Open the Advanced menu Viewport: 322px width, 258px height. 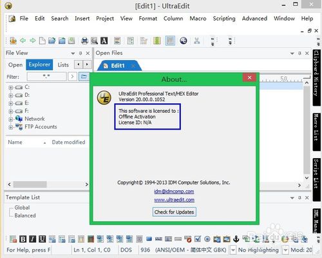point(254,19)
